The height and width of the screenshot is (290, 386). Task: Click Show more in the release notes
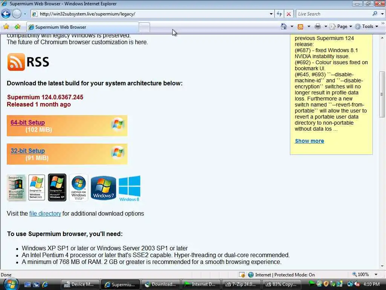coord(309,141)
